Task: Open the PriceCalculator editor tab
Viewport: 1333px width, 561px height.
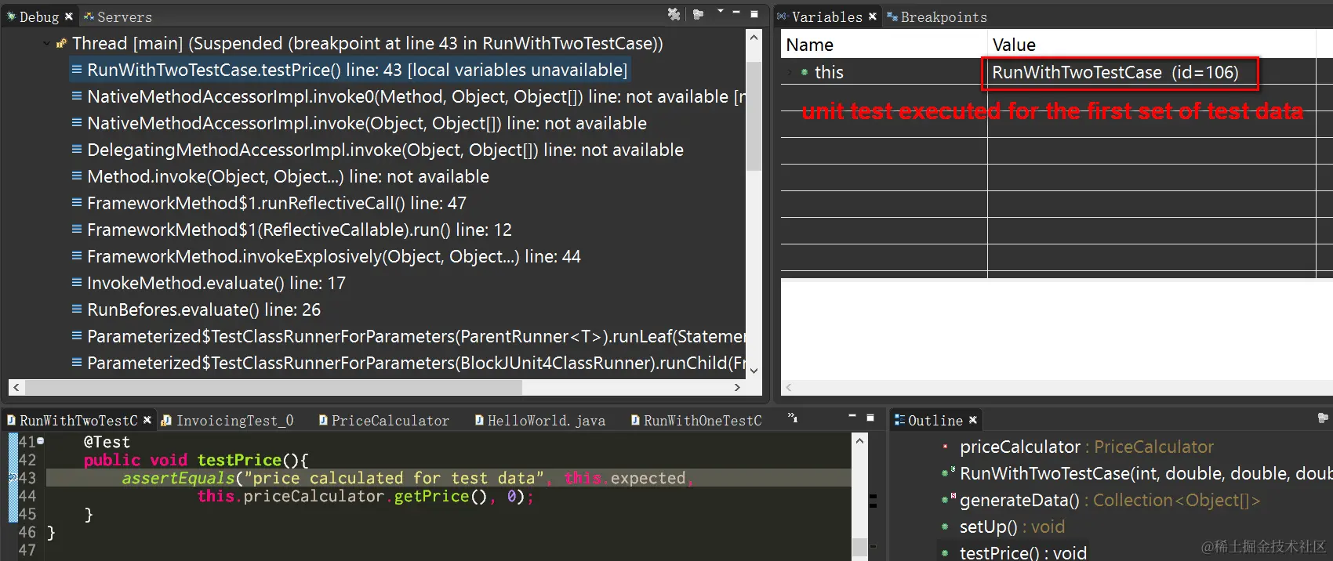Action: click(384, 421)
